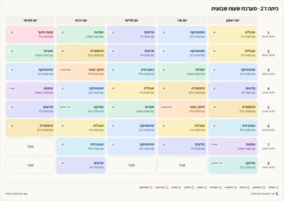The height and width of the screenshot is (201, 284).
Task: Select the יום רביעי column header
Action: click(81, 21)
